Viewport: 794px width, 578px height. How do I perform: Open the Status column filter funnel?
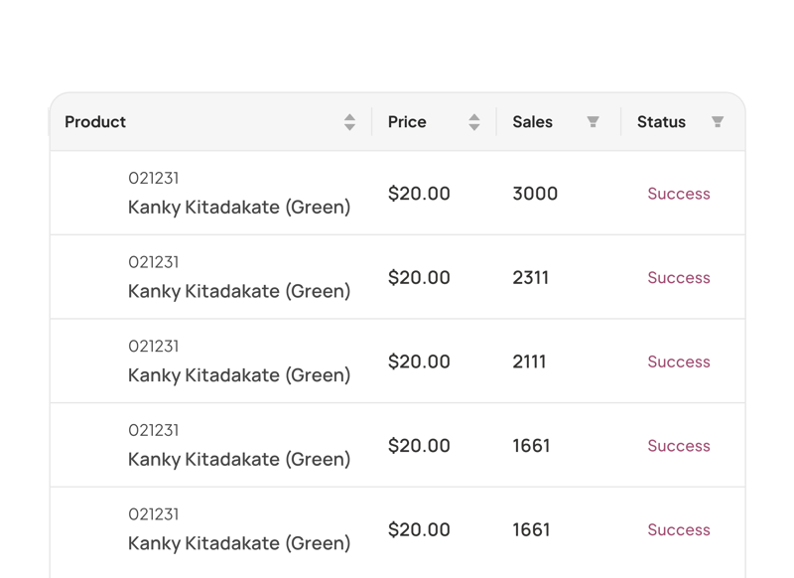pos(718,122)
